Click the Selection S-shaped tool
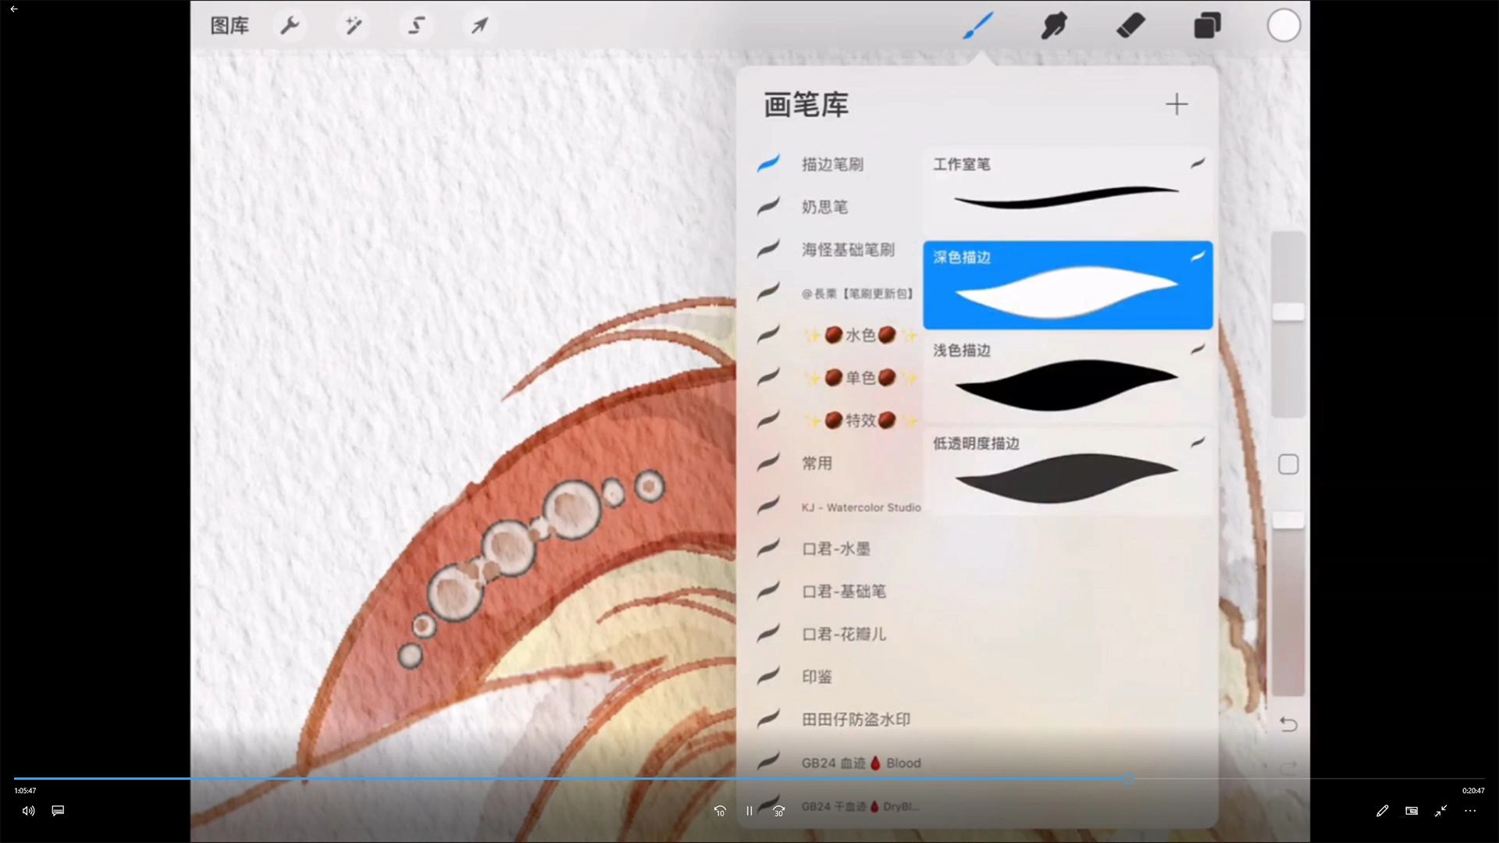Screen dimensions: 1499x843 point(417,26)
